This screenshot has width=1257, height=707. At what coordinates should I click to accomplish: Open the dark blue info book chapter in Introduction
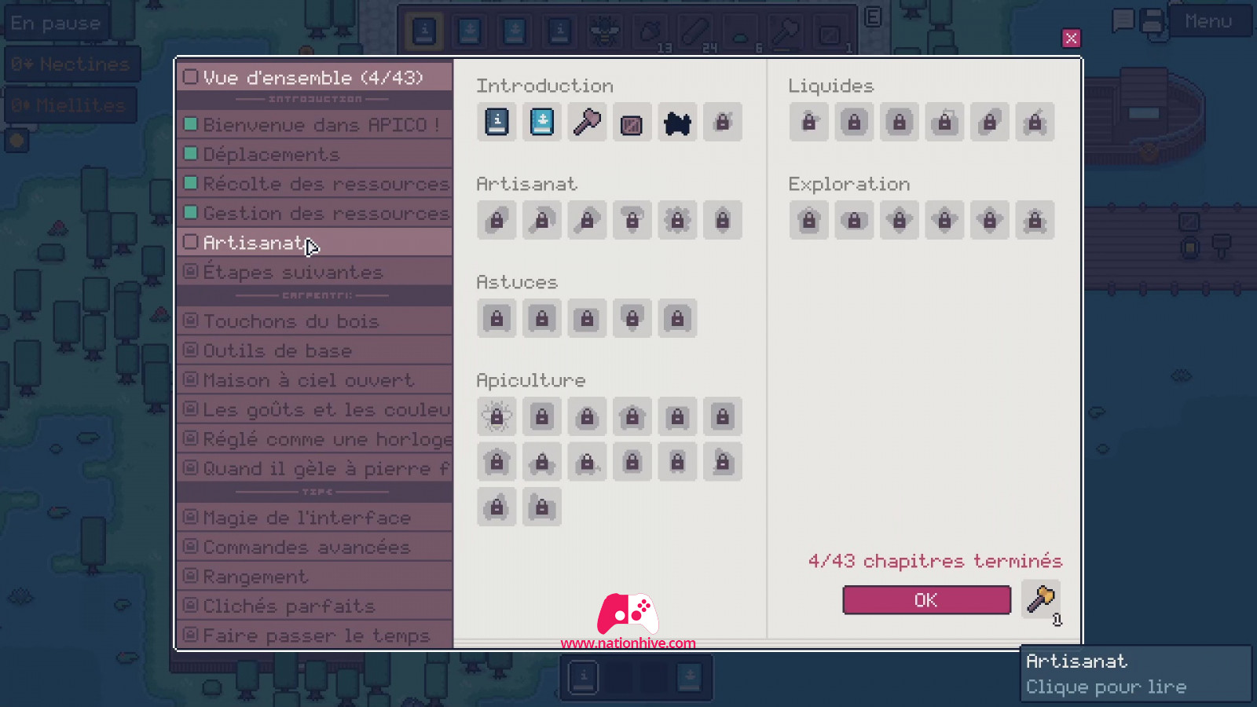pos(497,122)
